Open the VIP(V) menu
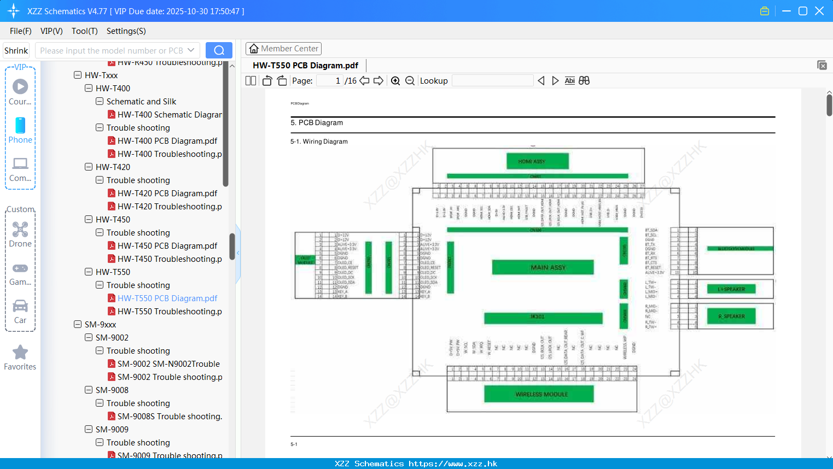 (x=51, y=31)
